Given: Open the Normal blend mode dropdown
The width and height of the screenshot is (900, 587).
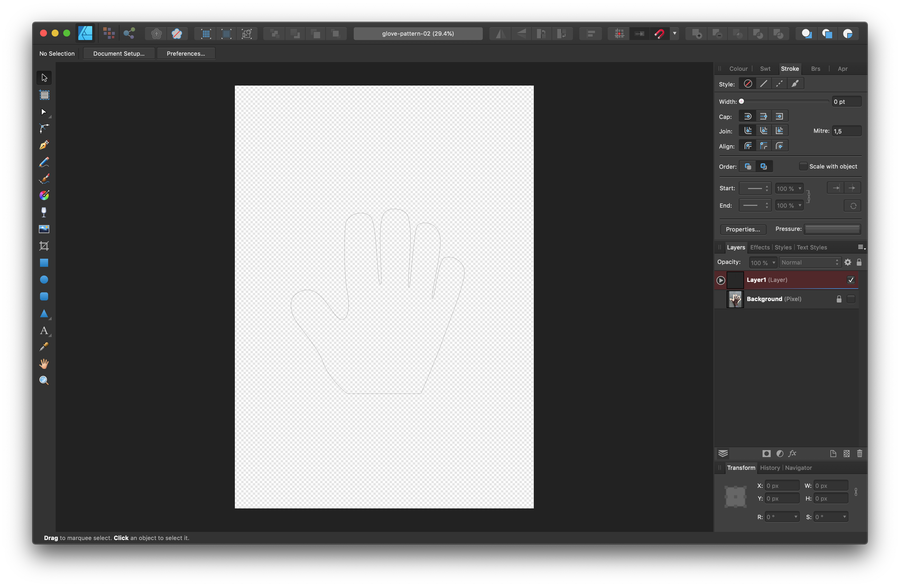Looking at the screenshot, I should tap(810, 262).
